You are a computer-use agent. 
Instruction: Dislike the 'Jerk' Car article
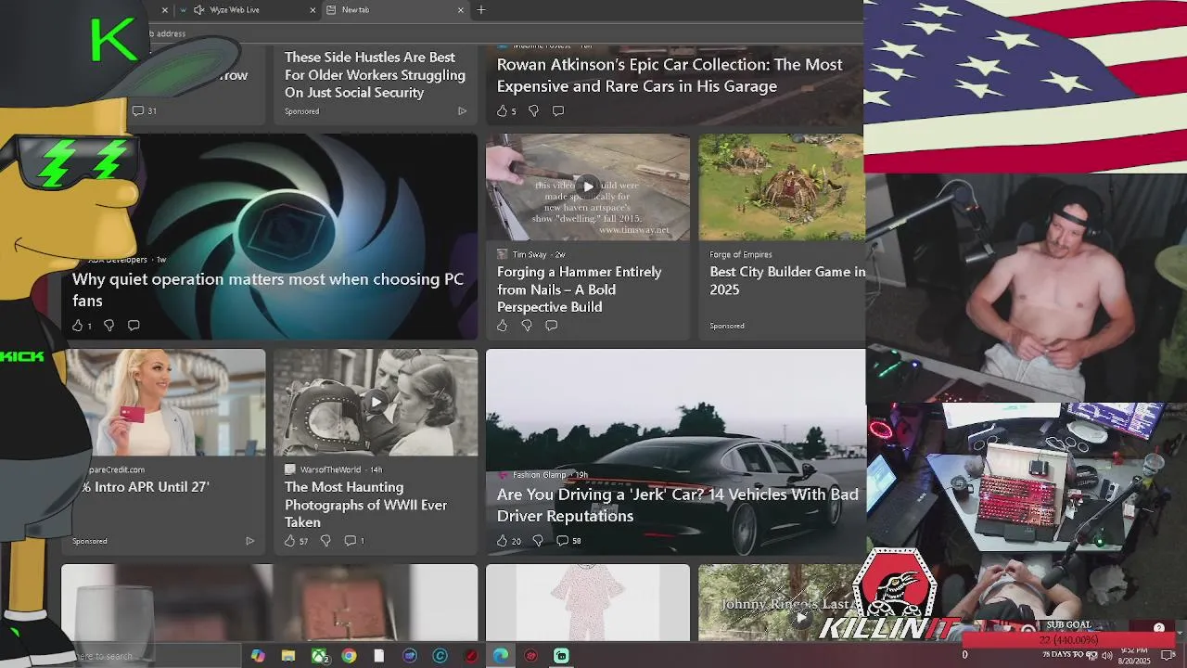coord(538,541)
